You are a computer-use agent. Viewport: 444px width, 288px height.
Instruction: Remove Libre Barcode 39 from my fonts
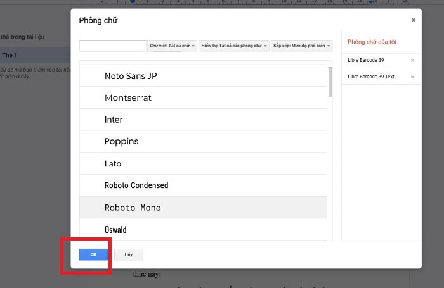point(412,61)
